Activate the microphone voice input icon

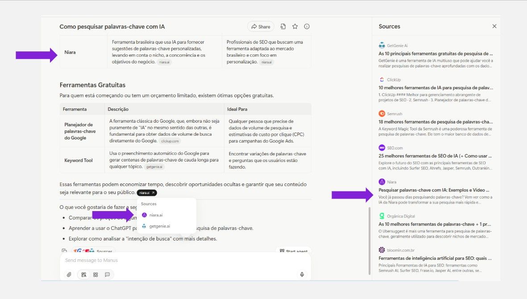302,274
